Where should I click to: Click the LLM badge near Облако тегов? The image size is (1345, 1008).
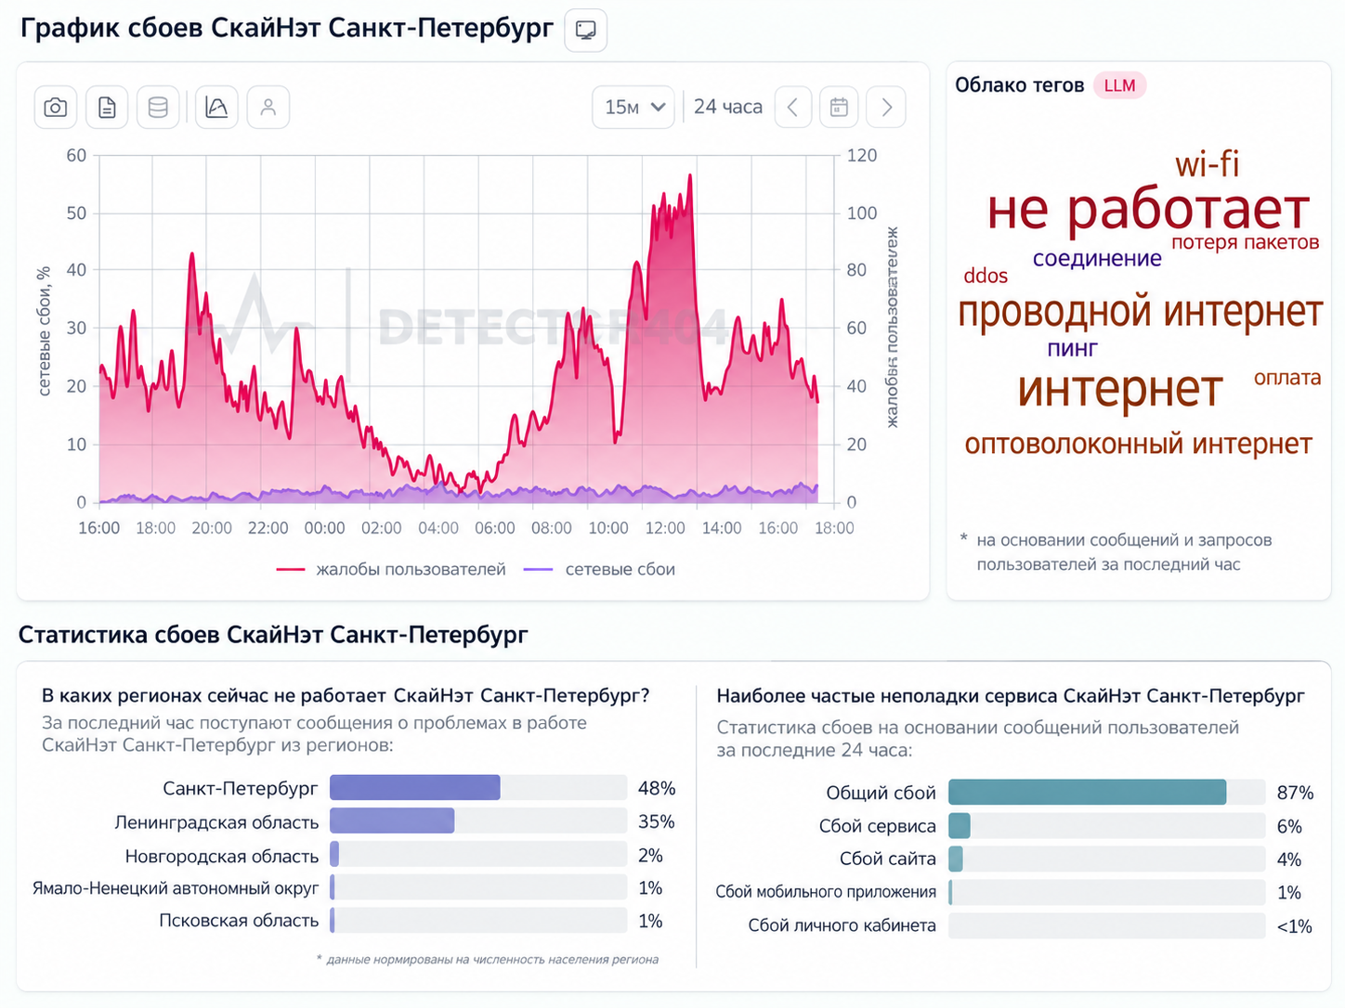(1119, 85)
